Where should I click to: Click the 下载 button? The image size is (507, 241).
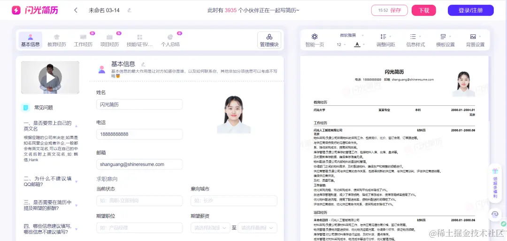(x=423, y=10)
